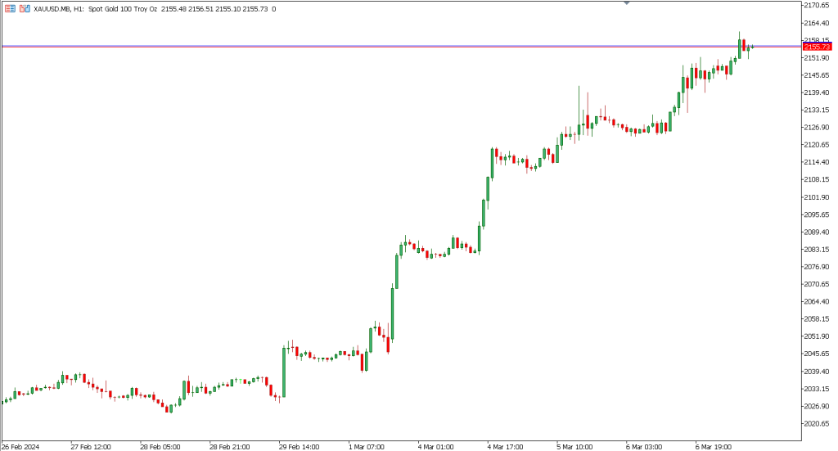Viewport: 838px width, 451px height.
Task: Select the 6 Mar 19:00 time label
Action: click(714, 447)
